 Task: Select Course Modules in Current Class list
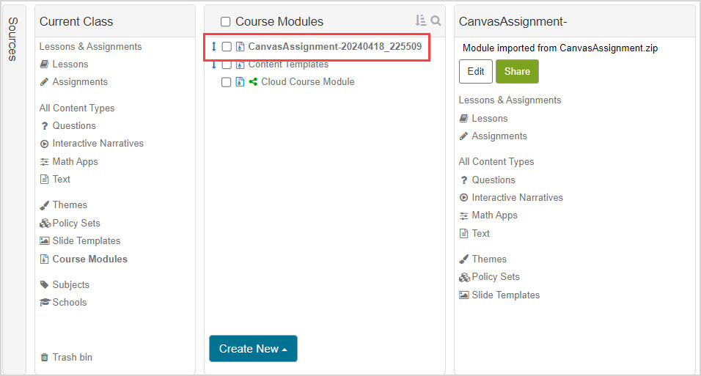point(89,259)
